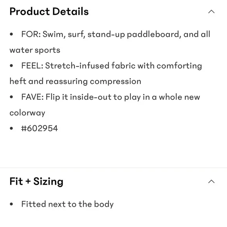Click the bullet dot before Fitted
Image resolution: width=227 pixels, height=227 pixels.
point(11,204)
